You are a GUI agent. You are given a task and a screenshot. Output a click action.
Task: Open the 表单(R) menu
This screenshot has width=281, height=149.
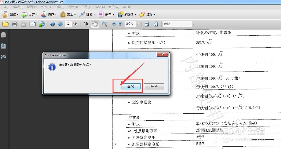click(73, 7)
